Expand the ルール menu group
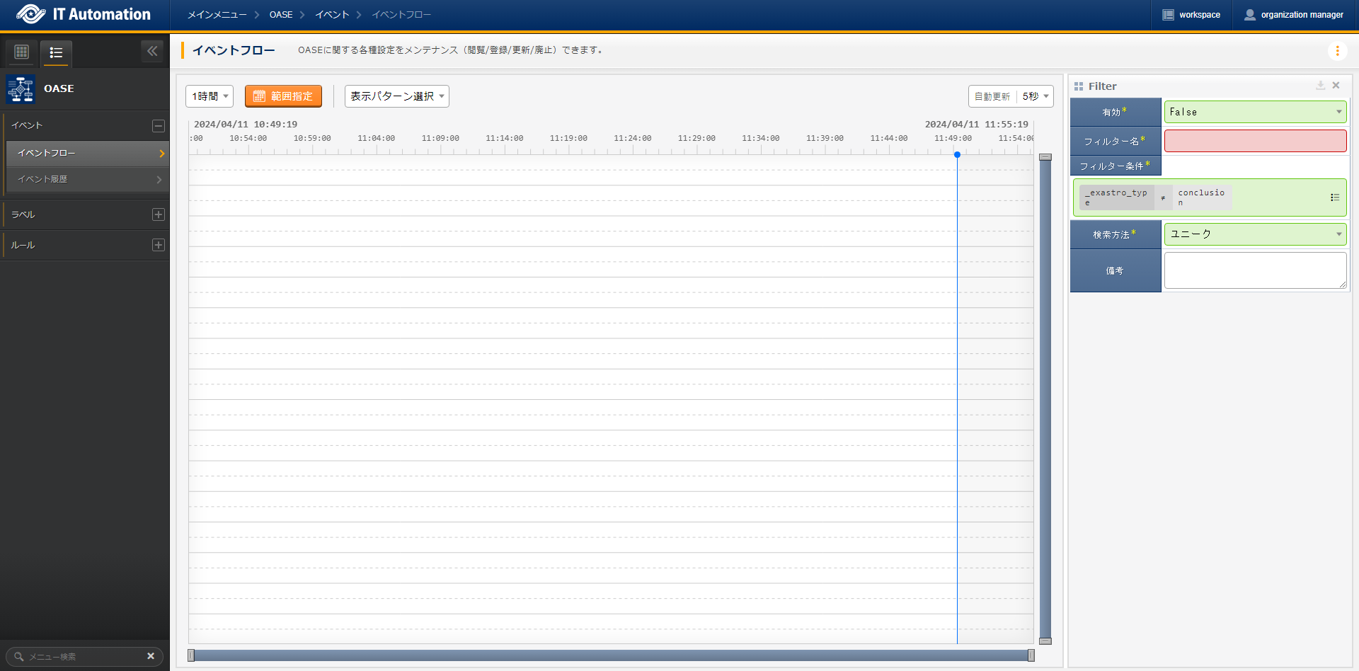1359x671 pixels. coord(159,245)
